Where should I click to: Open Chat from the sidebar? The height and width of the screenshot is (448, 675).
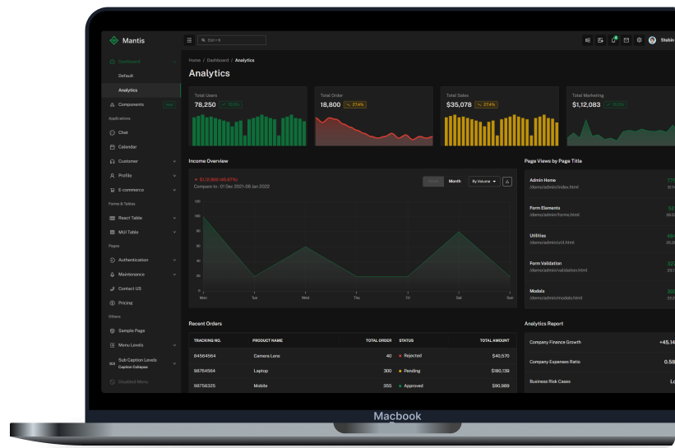(x=123, y=132)
